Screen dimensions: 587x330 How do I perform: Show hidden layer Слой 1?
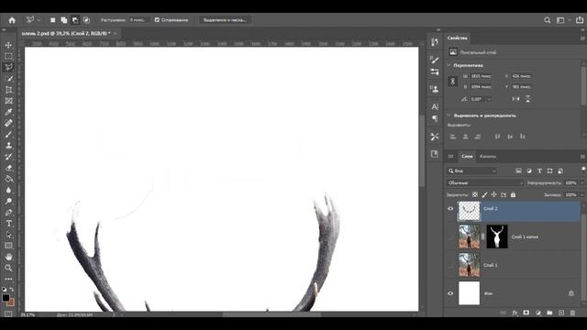[x=450, y=265]
